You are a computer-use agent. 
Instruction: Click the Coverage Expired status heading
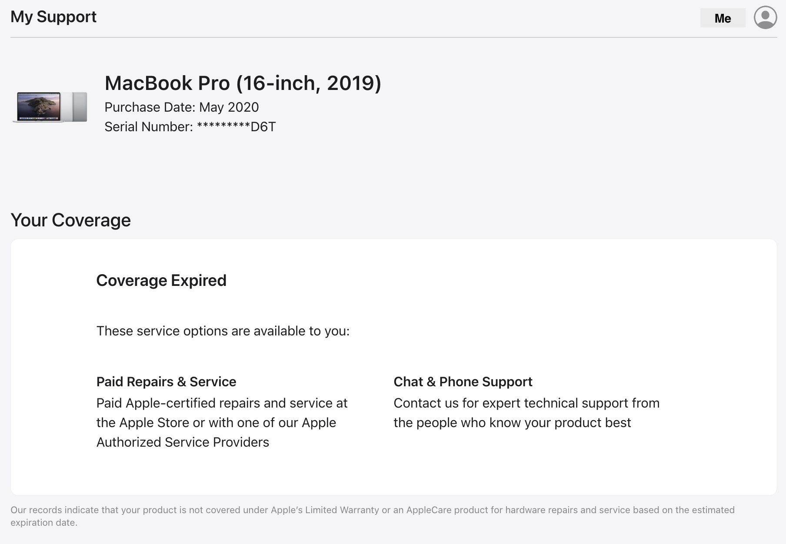click(161, 281)
